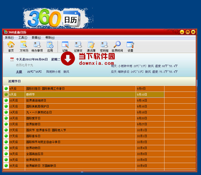
Task: Click the green dot for 35天后 row
Action: [6, 166]
